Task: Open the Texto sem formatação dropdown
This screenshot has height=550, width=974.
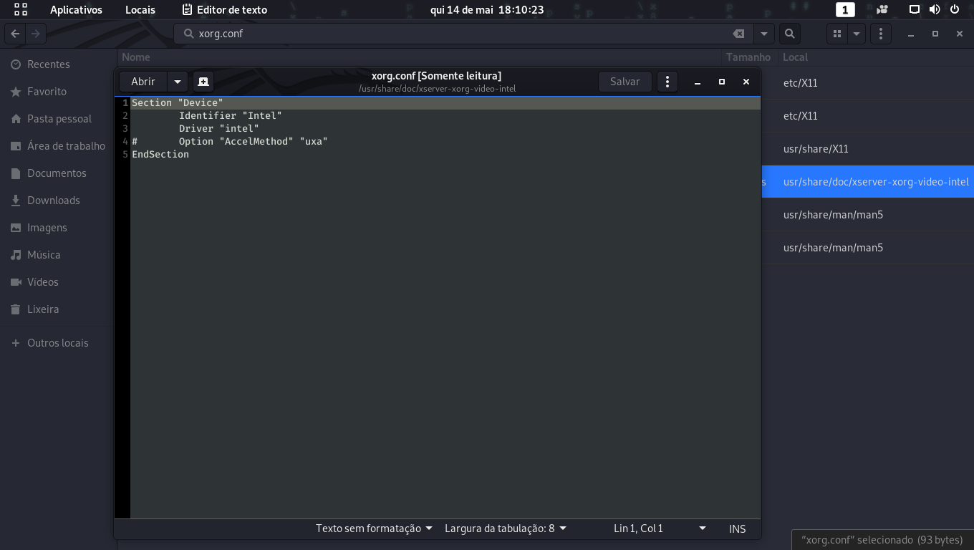Action: tap(374, 529)
